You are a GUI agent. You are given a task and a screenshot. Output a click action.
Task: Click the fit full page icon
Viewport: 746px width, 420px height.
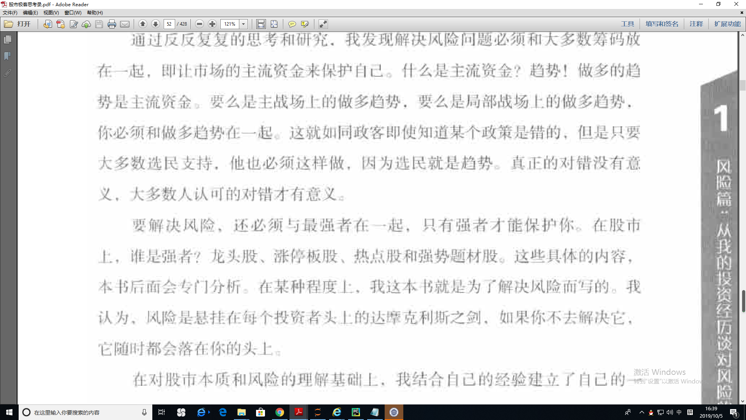coord(274,24)
